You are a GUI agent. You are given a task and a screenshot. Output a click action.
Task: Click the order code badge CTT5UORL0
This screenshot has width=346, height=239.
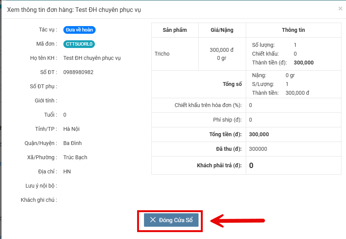coord(79,44)
